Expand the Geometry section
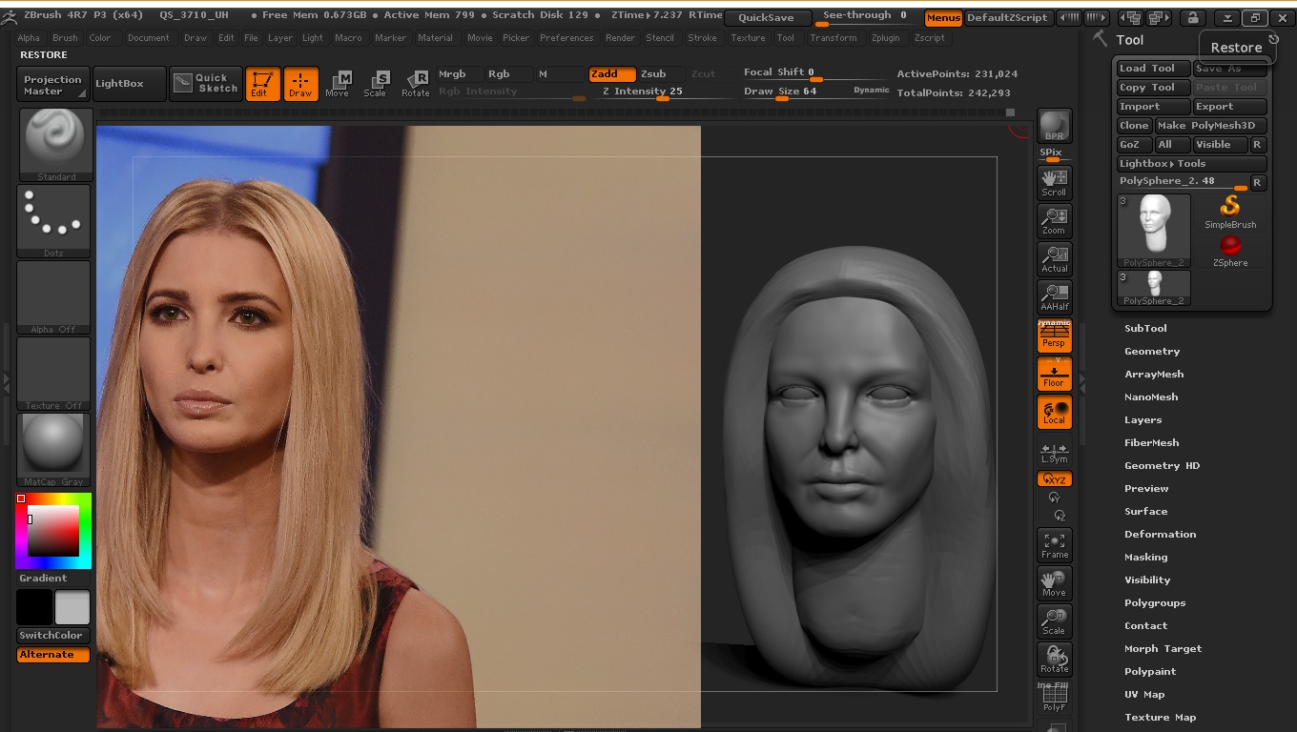Image resolution: width=1297 pixels, height=732 pixels. tap(1152, 351)
